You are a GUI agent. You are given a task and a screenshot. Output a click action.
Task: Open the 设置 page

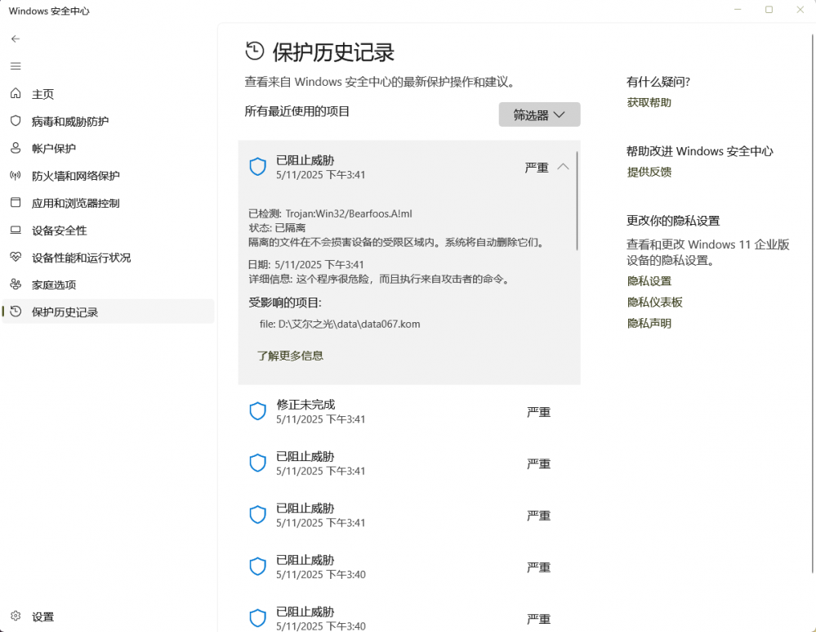click(43, 616)
